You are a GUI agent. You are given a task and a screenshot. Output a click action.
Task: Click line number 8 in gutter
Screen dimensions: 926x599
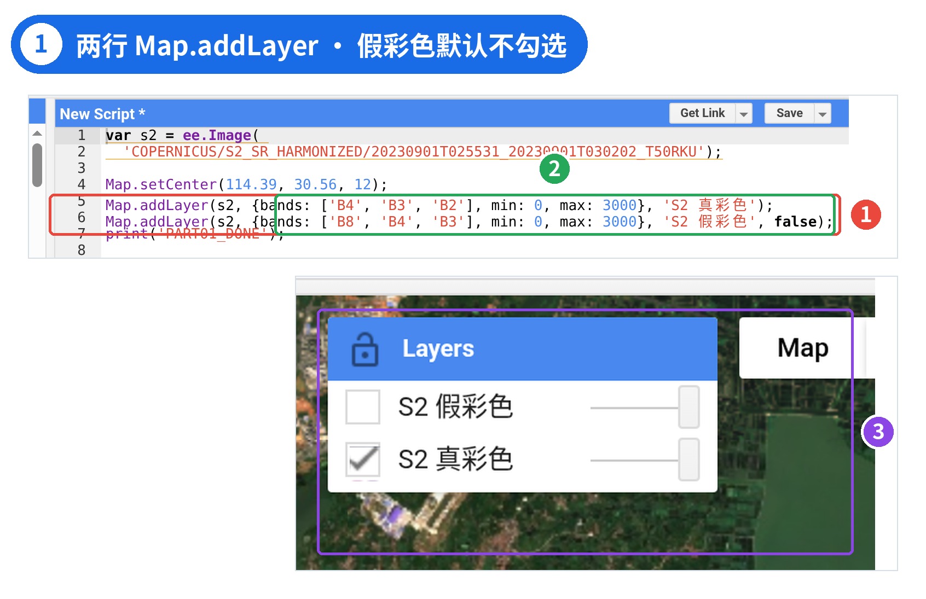coord(82,250)
